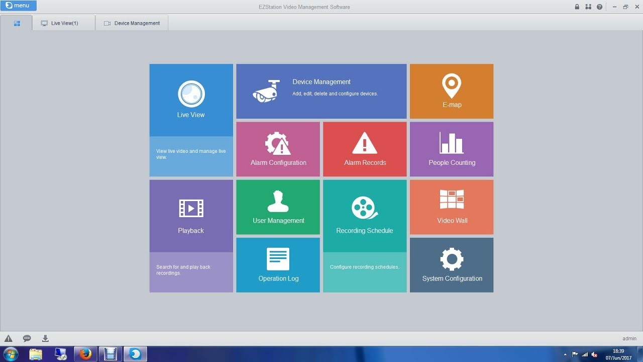Image resolution: width=643 pixels, height=362 pixels.
Task: Open File Explorer from the taskbar
Action: pos(36,354)
